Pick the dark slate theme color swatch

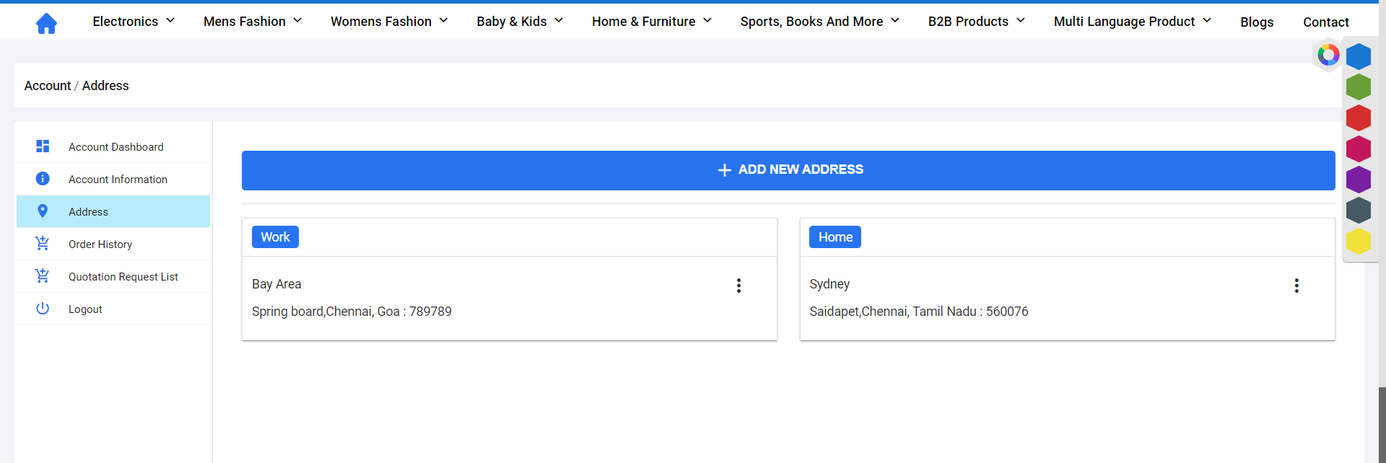(x=1359, y=211)
